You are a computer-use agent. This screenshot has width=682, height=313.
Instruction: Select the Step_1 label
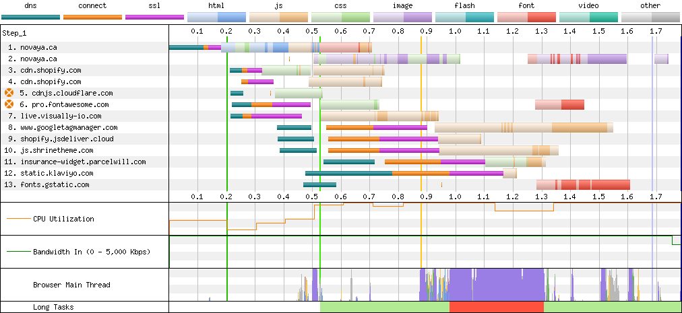tap(14, 33)
